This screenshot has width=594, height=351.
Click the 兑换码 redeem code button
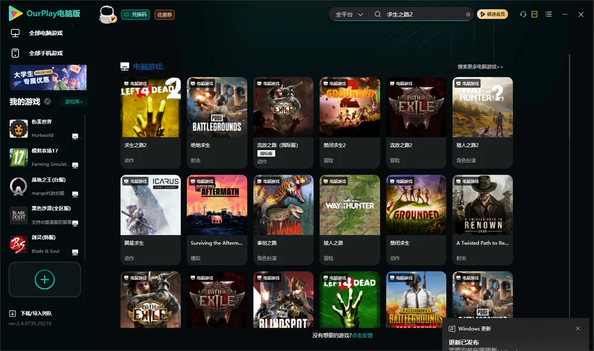pyautogui.click(x=135, y=14)
